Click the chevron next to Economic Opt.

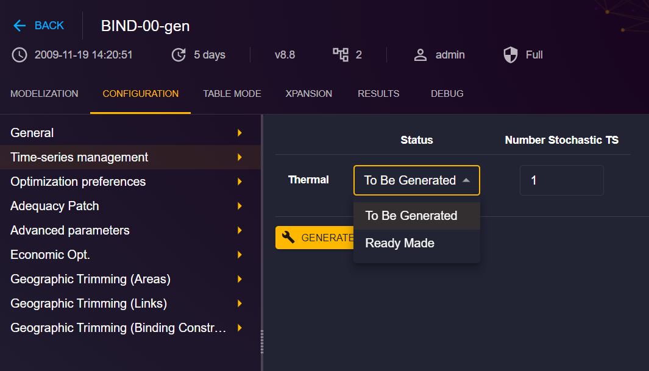pos(239,255)
